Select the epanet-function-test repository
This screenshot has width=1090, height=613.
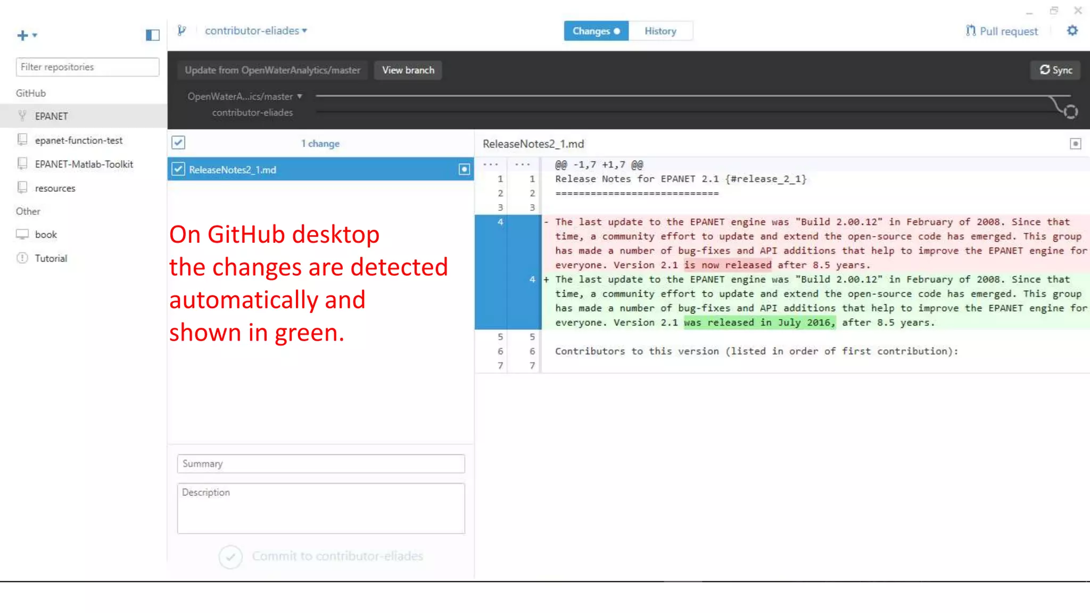click(84, 140)
